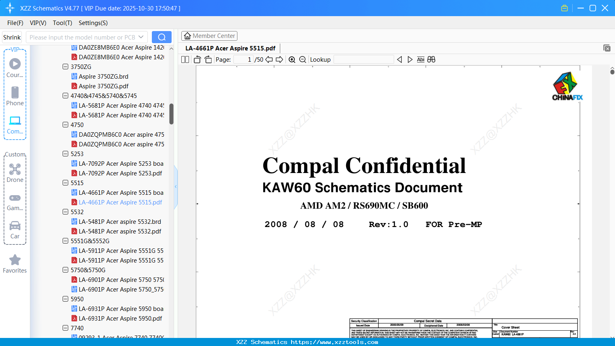Open LA-4661P Acer Aspire 5515 board file
Viewport: 615px width, 346px height.
(118, 192)
